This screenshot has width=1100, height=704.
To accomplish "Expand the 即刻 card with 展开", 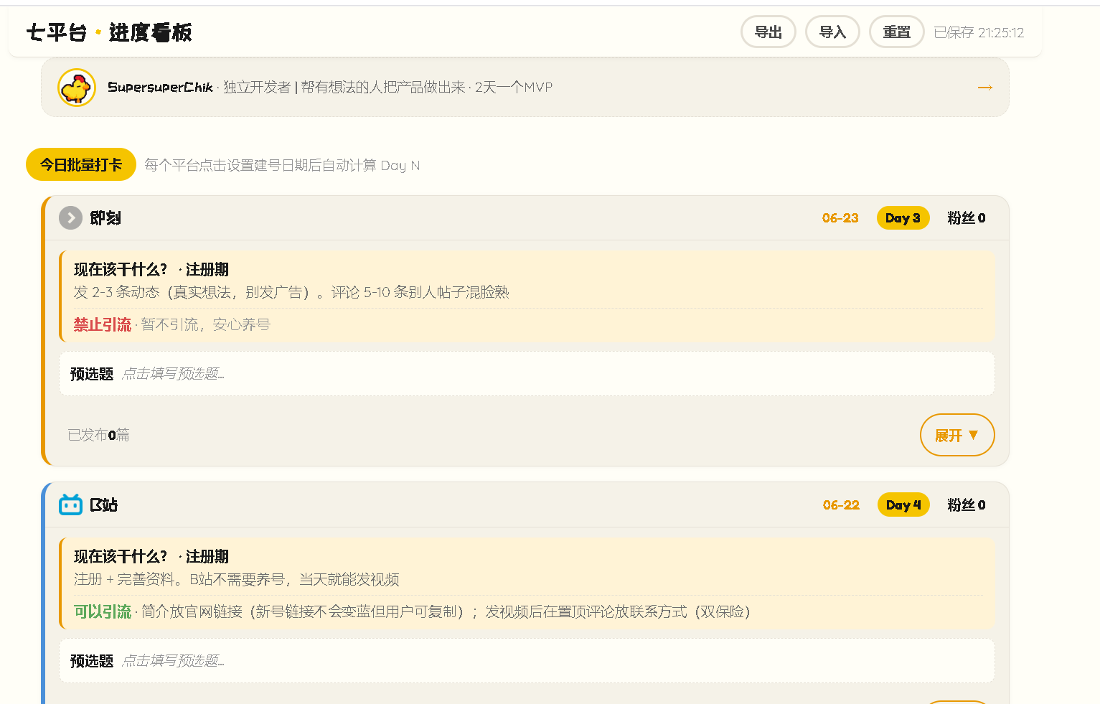I will pyautogui.click(x=957, y=435).
